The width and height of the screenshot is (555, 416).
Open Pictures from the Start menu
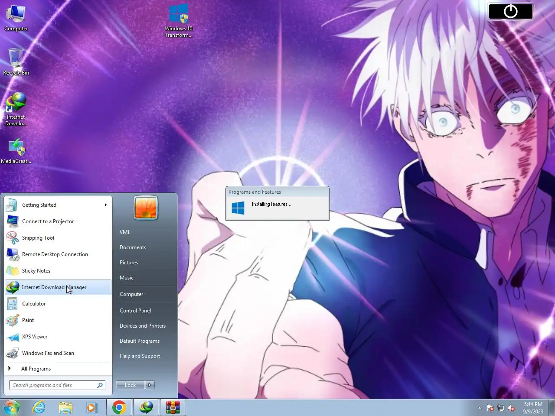click(x=145, y=263)
